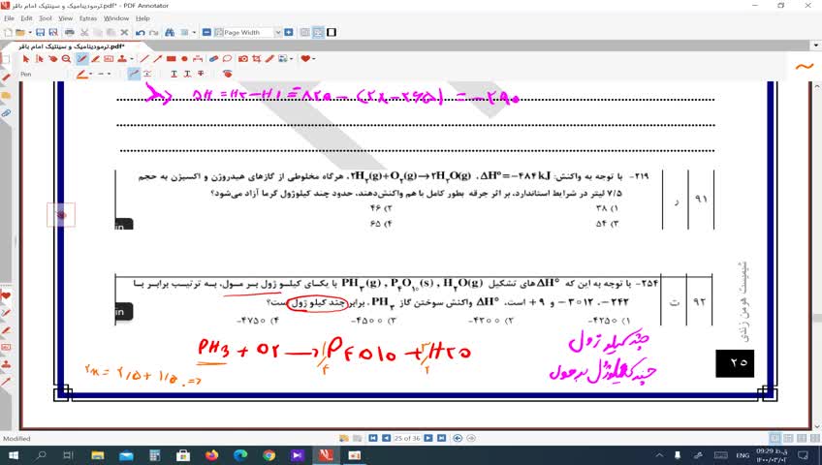Select the Arrow drawing tool
This screenshot has height=465, width=822.
point(157,59)
